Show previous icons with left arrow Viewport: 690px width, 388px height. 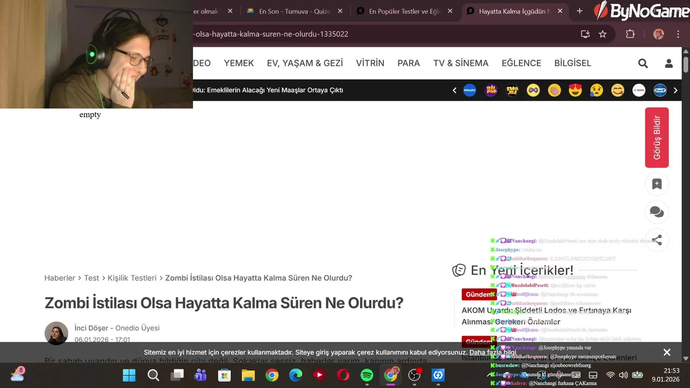click(454, 91)
